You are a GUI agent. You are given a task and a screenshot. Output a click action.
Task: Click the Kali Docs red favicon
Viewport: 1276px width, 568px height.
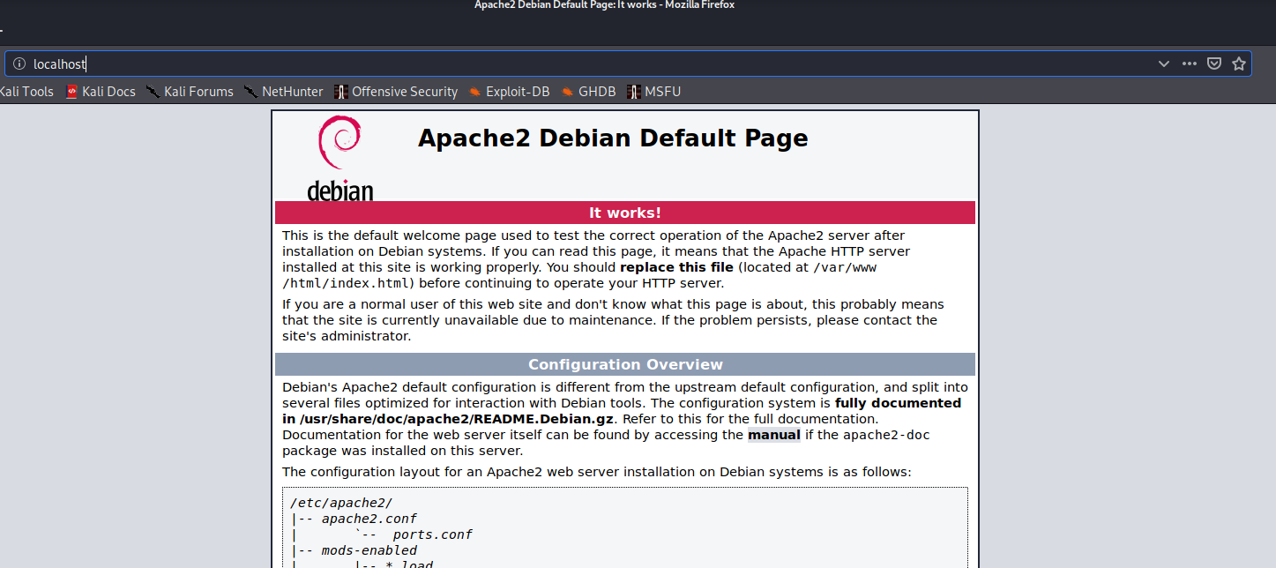tap(72, 92)
